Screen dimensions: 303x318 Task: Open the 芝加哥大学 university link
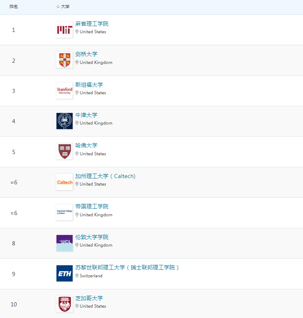(89, 298)
